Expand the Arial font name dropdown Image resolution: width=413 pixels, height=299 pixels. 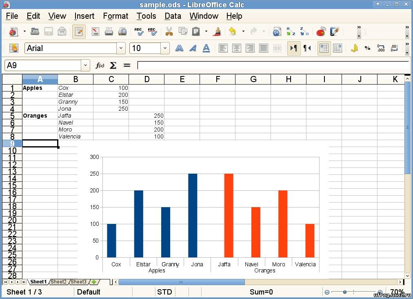(121, 48)
